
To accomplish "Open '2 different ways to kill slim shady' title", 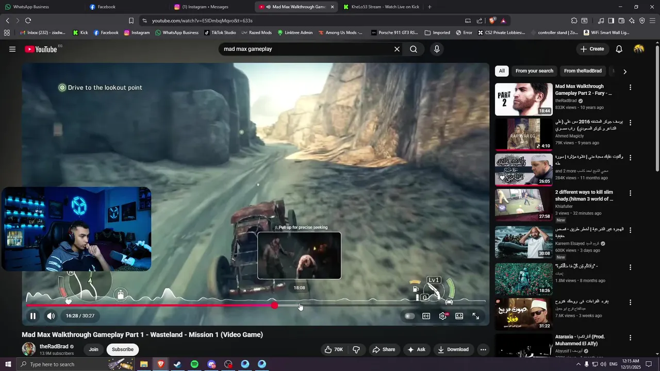I will 584,195.
